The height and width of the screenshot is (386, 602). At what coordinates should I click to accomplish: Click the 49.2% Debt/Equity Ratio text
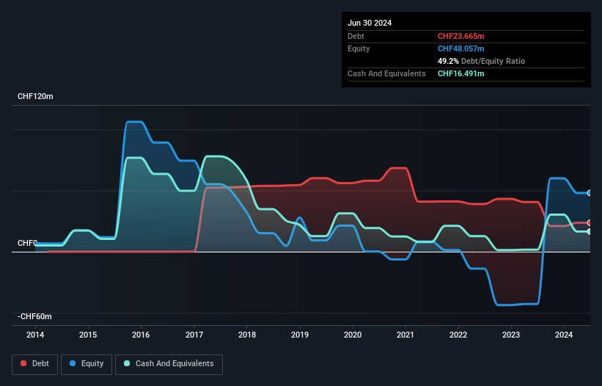pos(481,61)
